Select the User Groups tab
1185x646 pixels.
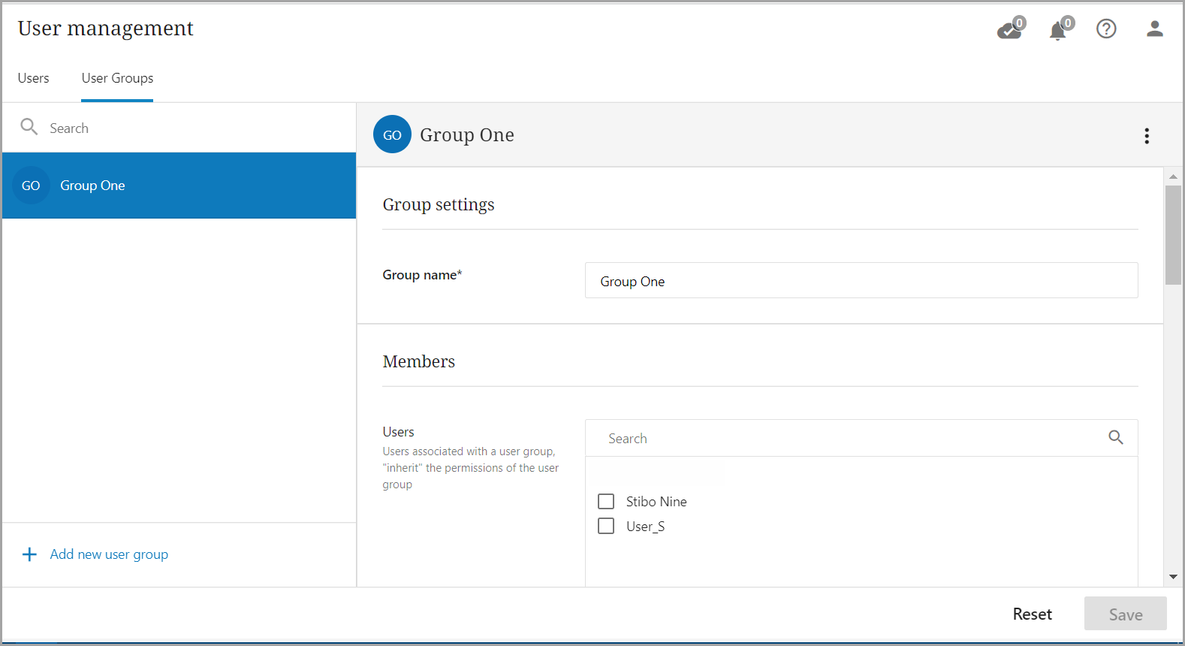point(117,78)
